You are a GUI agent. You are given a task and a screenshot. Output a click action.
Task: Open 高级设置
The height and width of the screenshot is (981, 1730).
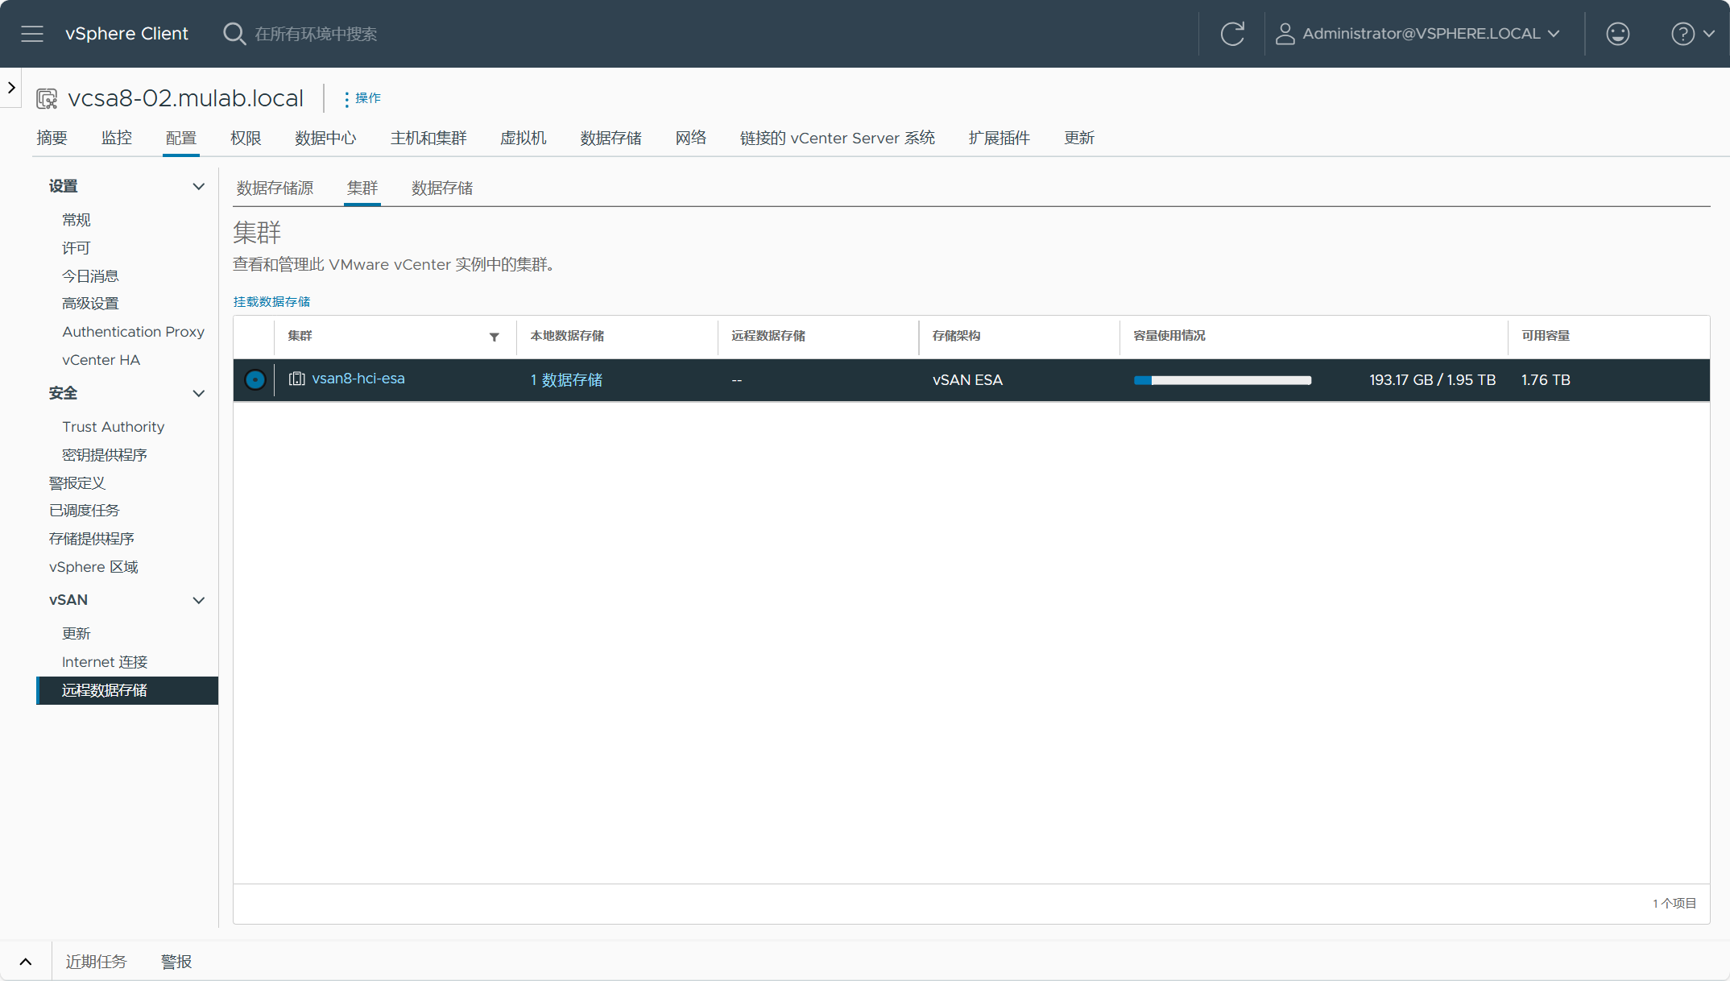pyautogui.click(x=90, y=304)
